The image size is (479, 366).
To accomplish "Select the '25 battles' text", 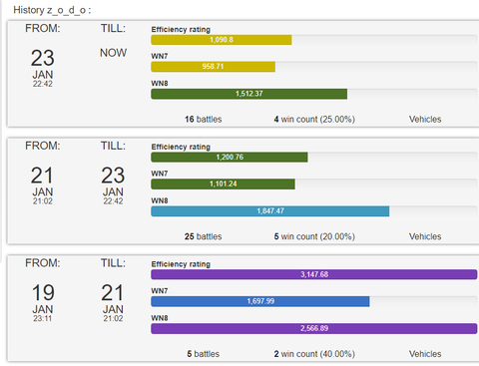I will coord(204,236).
